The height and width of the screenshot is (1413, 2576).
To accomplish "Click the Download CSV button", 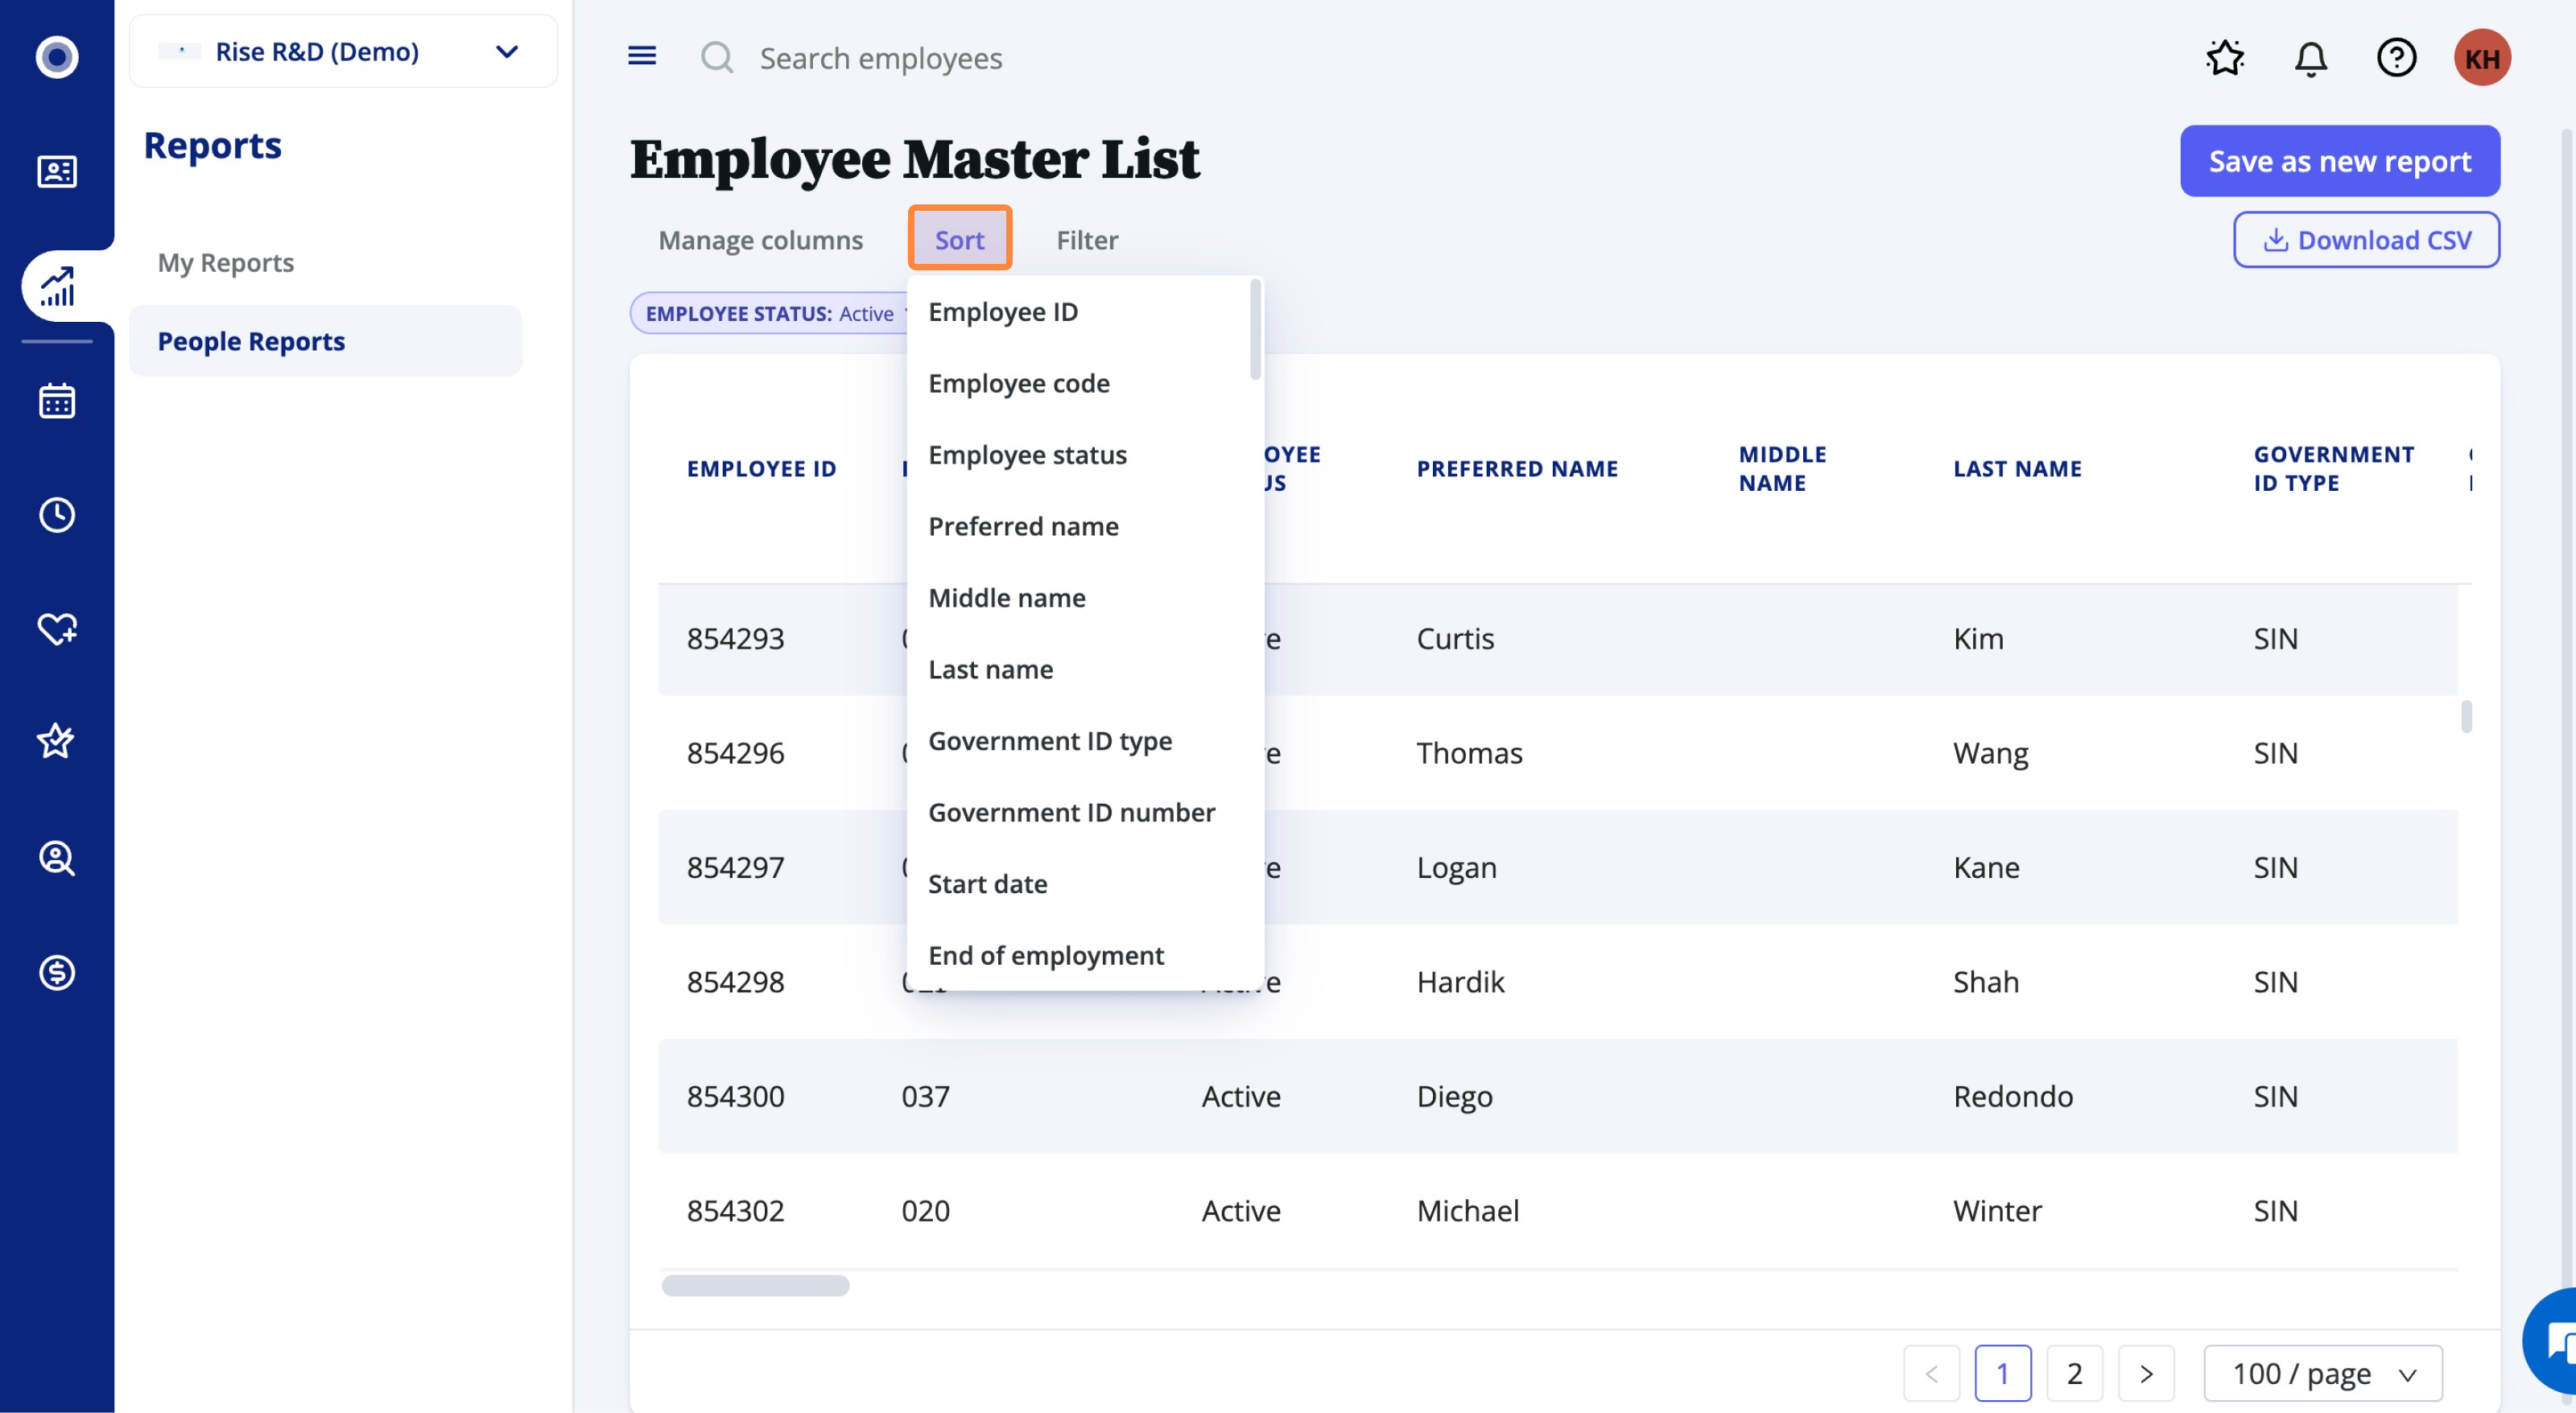I will (2366, 240).
